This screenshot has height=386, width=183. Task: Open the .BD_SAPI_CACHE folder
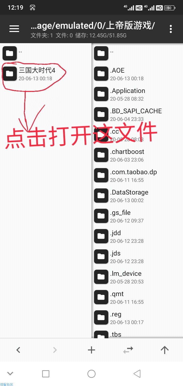click(x=137, y=114)
